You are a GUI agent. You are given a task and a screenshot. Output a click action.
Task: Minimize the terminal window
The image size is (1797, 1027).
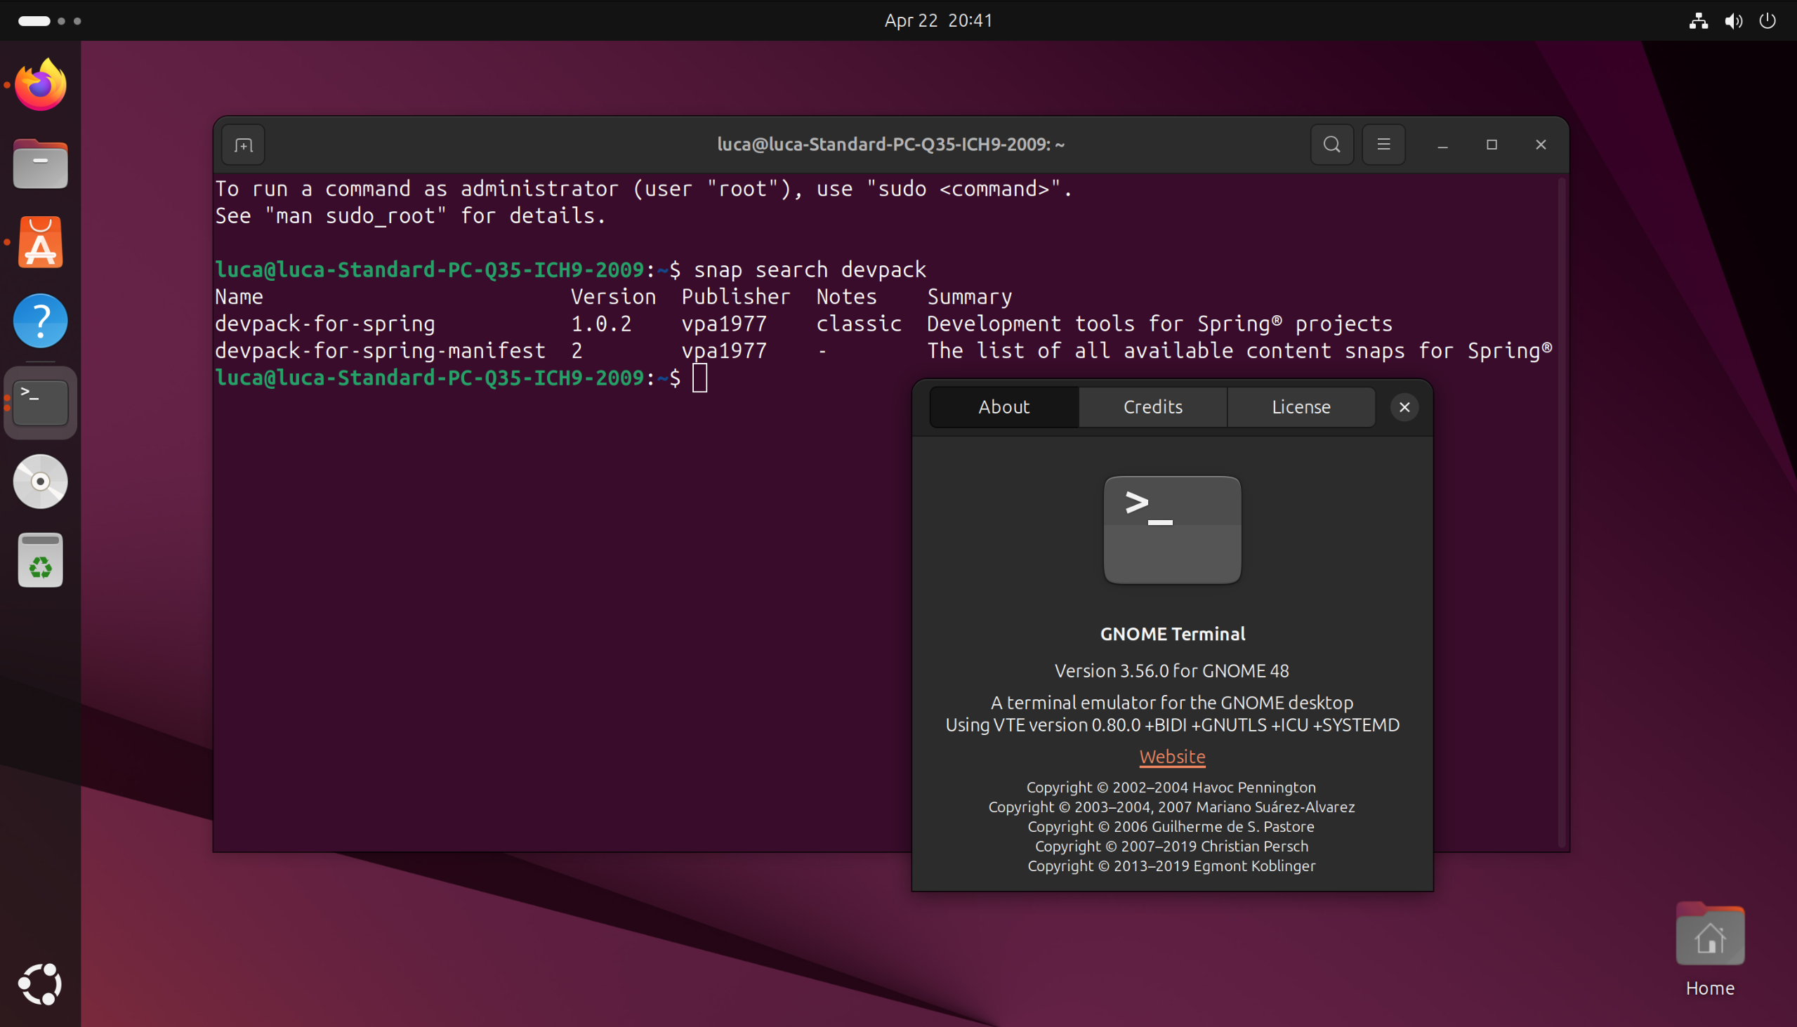(x=1443, y=145)
